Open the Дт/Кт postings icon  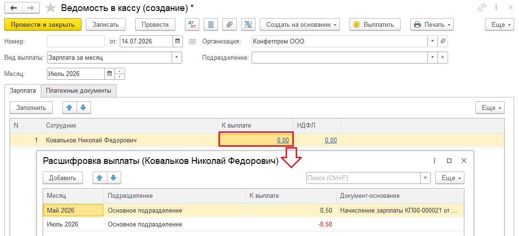191,24
